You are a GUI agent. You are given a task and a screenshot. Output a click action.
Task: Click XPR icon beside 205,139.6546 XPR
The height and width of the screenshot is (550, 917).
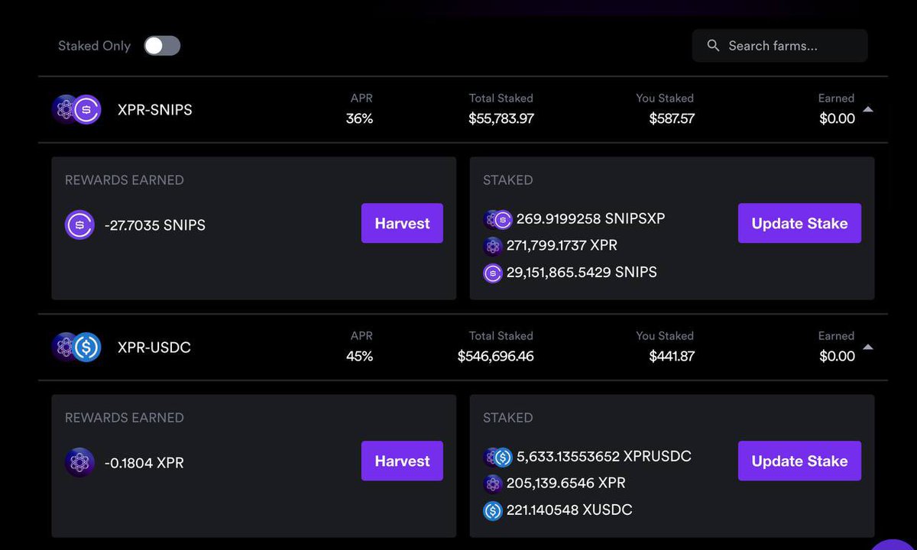pos(493,484)
